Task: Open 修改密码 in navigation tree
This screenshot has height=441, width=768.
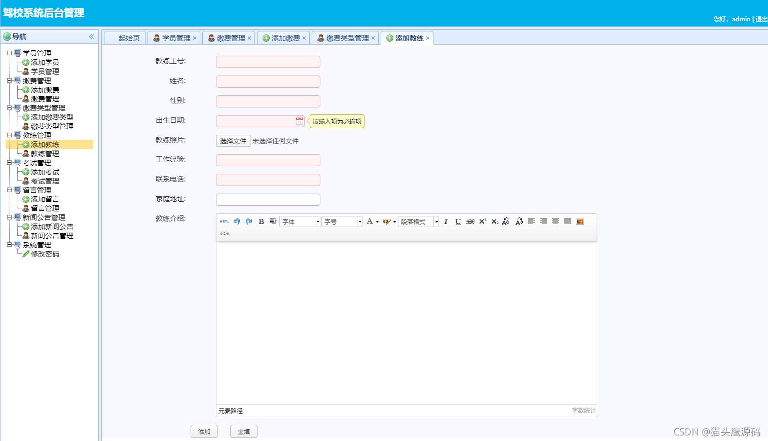Action: [x=45, y=254]
